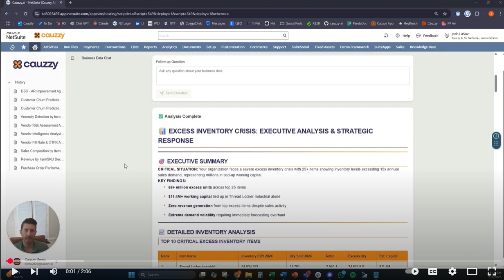
Task: Collapse the History section chevron
Action: [9, 83]
